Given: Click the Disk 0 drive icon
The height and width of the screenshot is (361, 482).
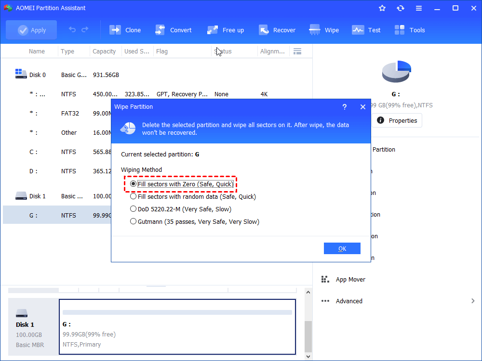Looking at the screenshot, I should [21, 74].
